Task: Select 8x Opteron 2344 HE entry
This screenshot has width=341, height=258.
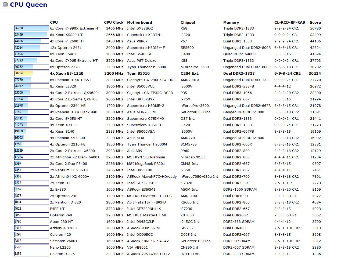Action: [68, 106]
